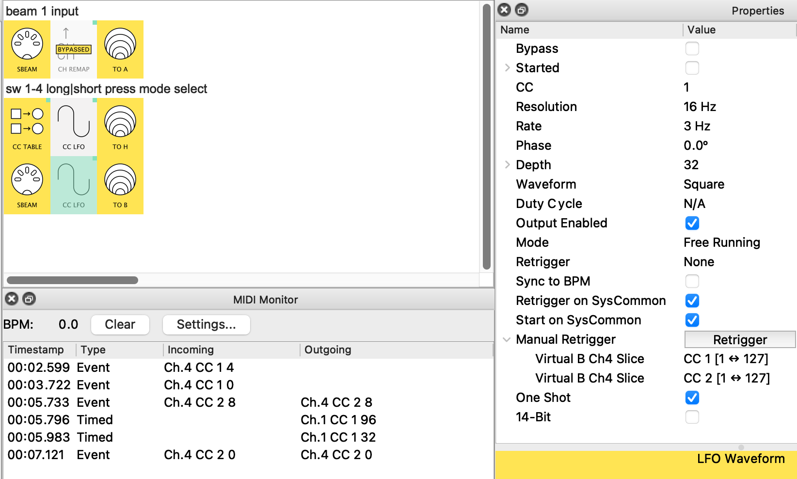
Task: Enable the Bypass checkbox
Action: coord(692,48)
